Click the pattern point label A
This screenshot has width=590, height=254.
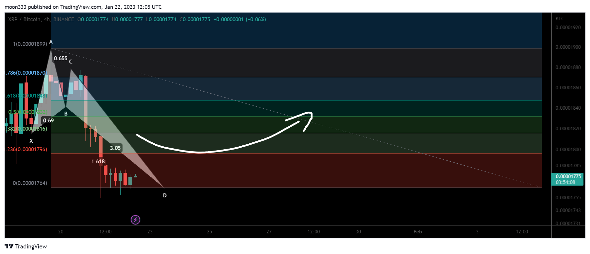click(x=51, y=42)
